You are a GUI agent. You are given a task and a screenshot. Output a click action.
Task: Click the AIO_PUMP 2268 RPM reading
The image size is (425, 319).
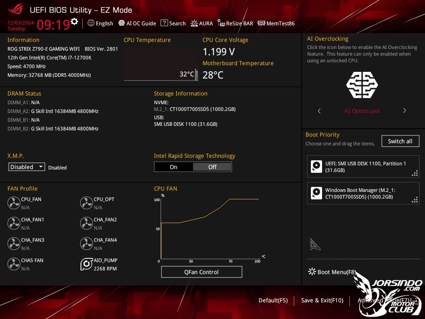[x=105, y=269]
